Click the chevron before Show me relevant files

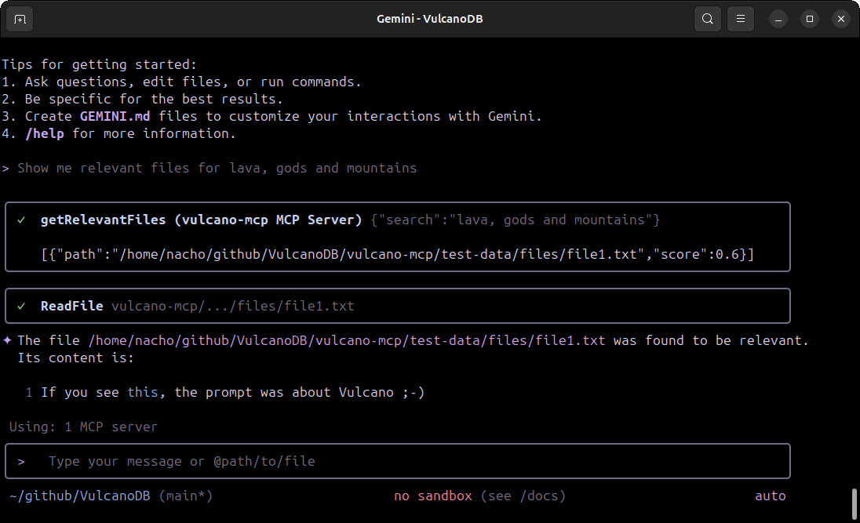(x=7, y=168)
